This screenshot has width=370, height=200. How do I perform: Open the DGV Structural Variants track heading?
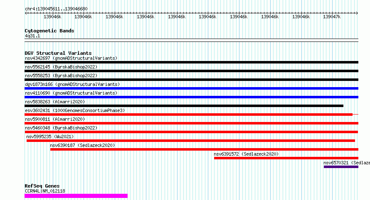[58, 53]
